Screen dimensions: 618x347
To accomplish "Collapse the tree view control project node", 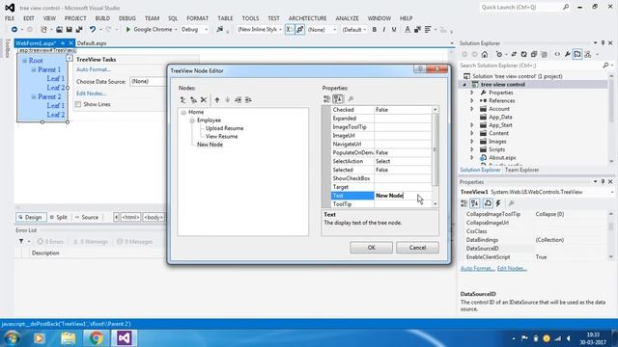I will (464, 85).
